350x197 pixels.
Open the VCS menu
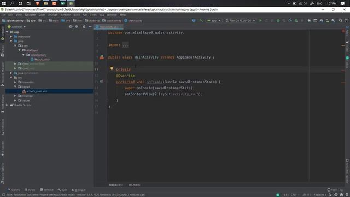tap(102, 15)
